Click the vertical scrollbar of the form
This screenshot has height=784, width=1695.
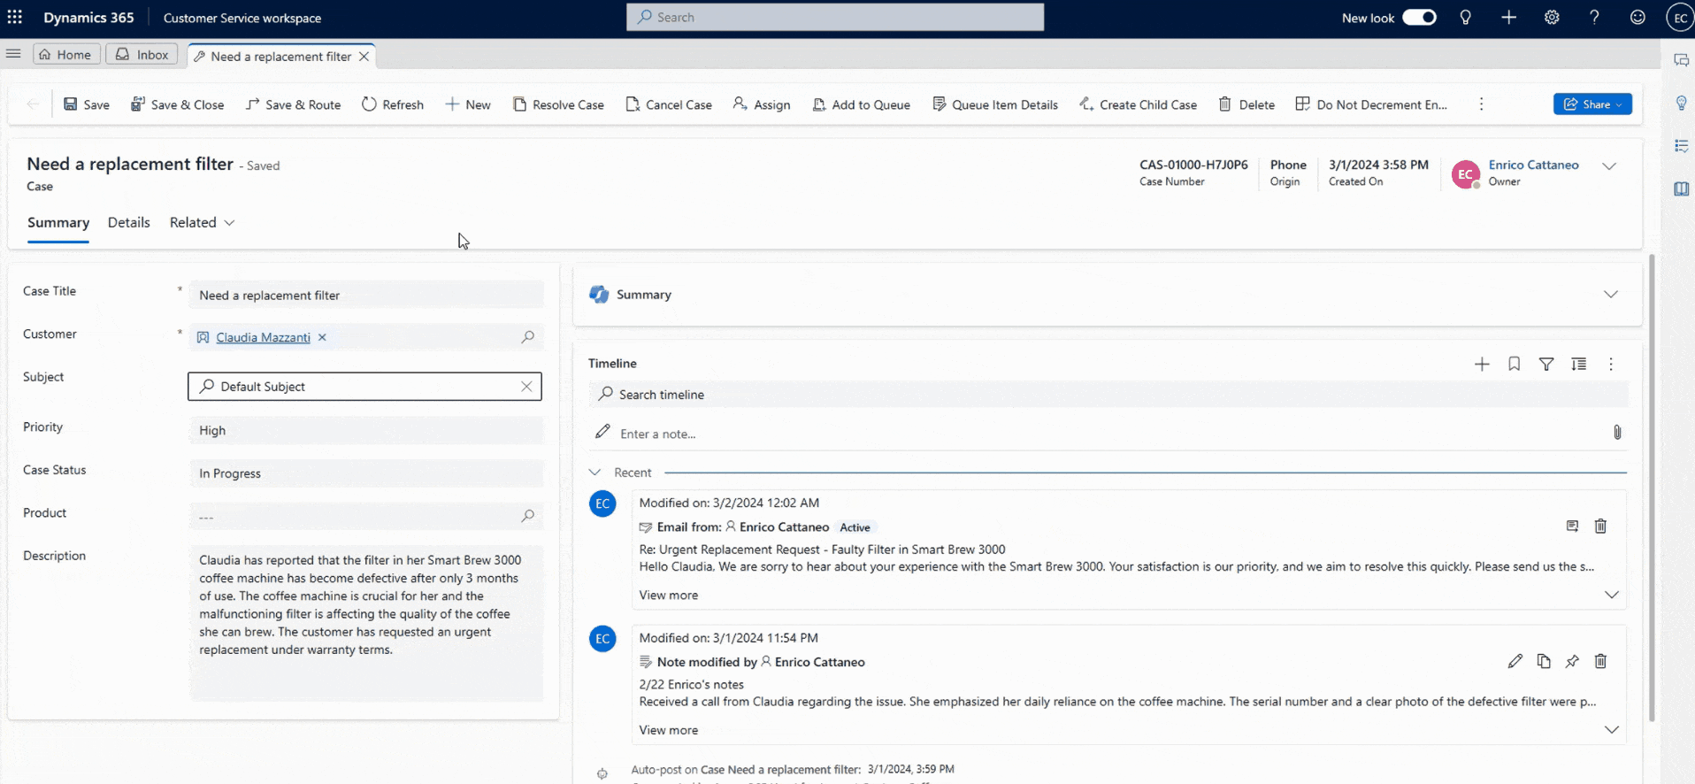pyautogui.click(x=1651, y=487)
